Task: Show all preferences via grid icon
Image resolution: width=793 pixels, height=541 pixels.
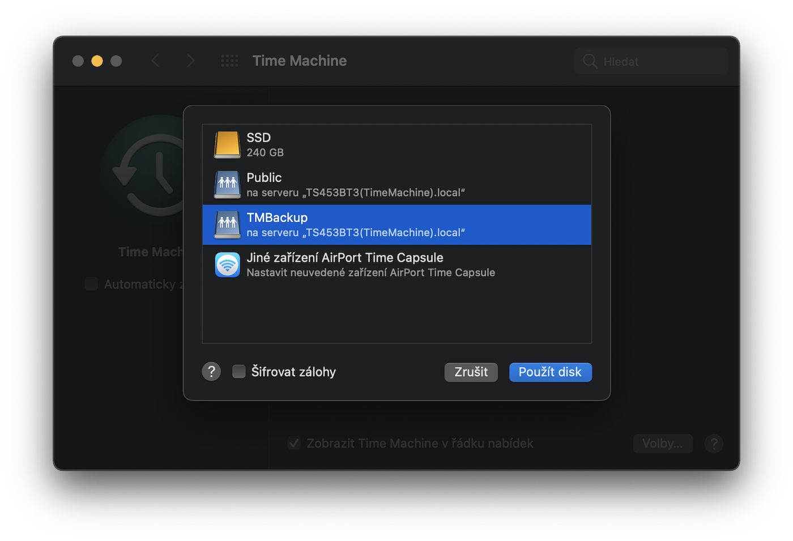Action: point(229,61)
